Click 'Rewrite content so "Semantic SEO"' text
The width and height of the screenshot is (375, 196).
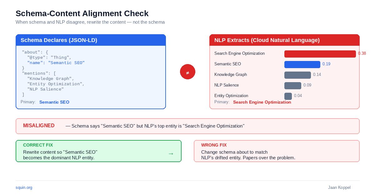[60, 152]
